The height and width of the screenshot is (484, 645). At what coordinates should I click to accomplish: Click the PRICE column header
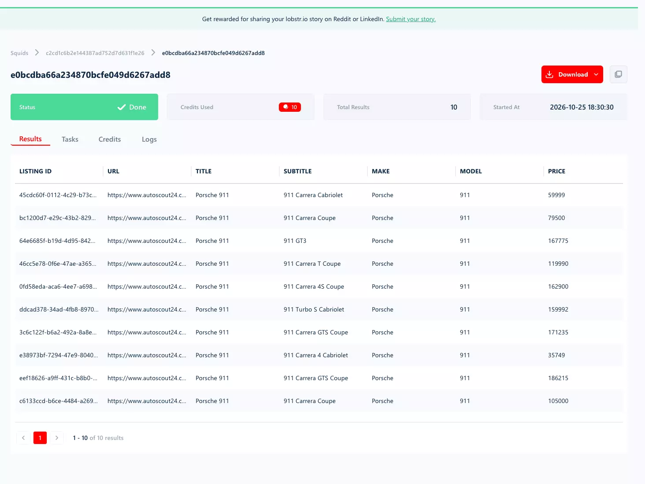(556, 171)
